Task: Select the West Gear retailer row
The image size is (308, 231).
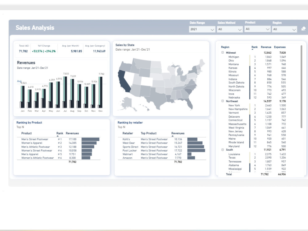Action: 162,143
